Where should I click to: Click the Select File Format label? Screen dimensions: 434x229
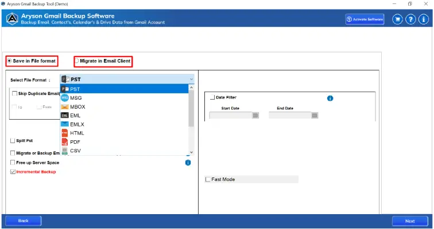click(30, 80)
